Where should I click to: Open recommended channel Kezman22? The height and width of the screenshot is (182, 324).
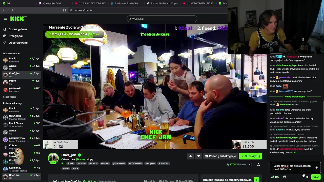(22, 169)
